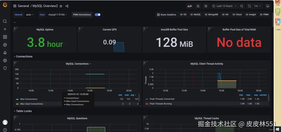Click the MySQL Overview2 dashboard title
This screenshot has width=281, height=132.
point(45,6)
